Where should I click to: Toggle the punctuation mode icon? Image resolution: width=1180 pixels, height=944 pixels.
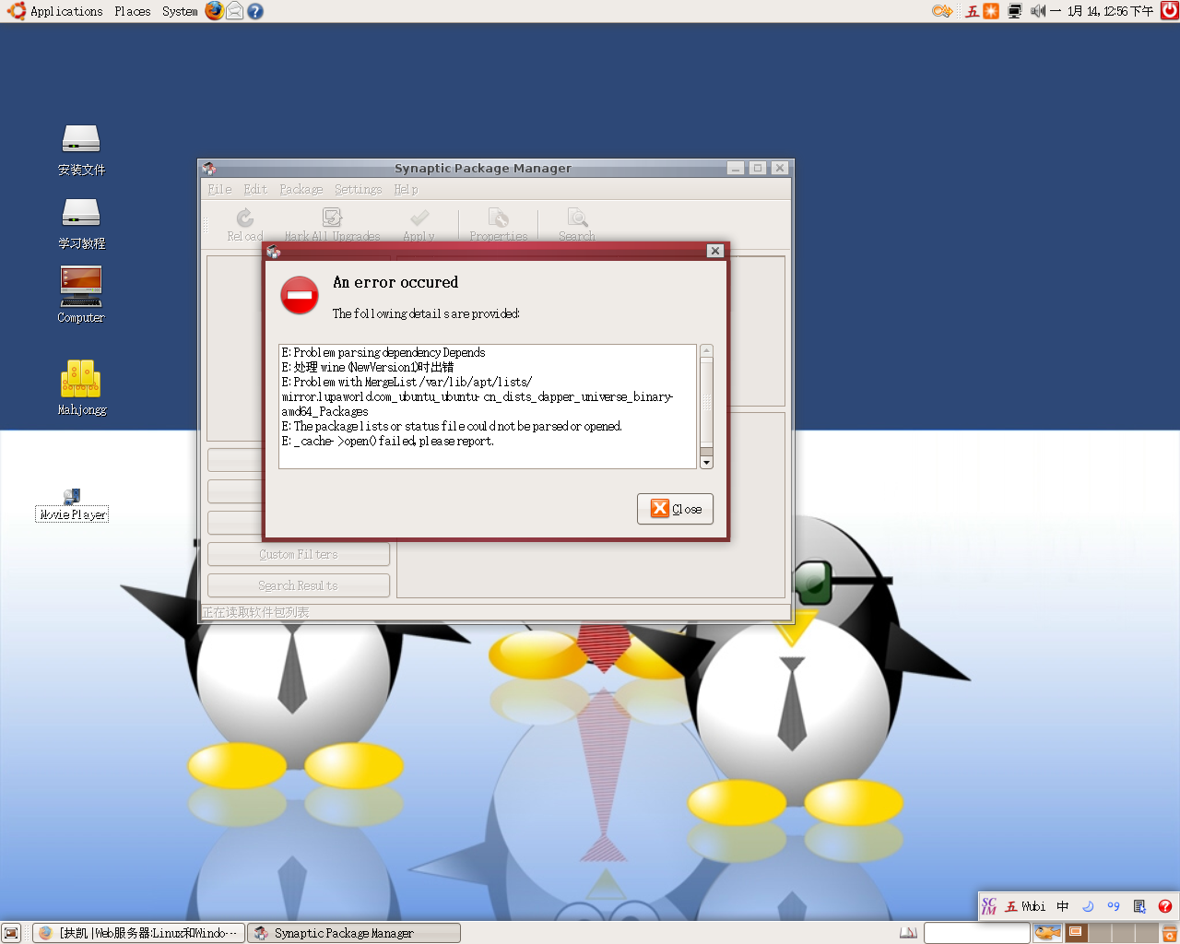(x=1114, y=906)
